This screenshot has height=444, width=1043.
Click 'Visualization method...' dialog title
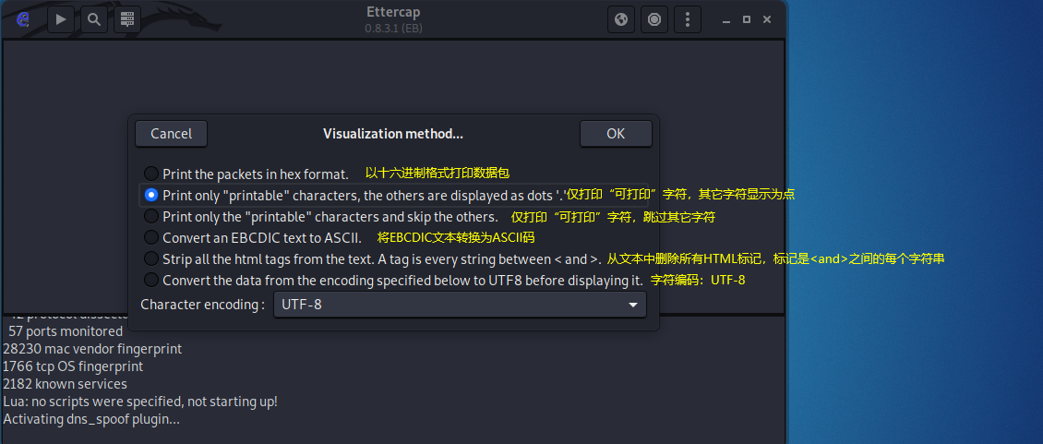click(393, 134)
